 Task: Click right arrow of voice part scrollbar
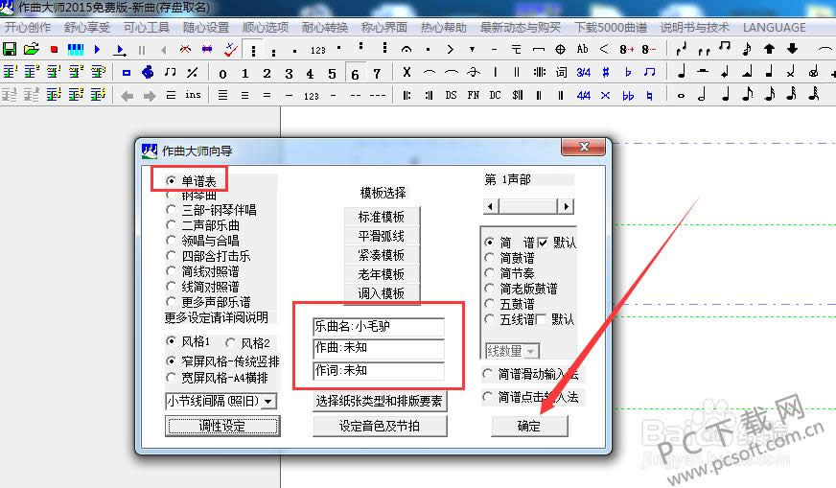point(567,206)
